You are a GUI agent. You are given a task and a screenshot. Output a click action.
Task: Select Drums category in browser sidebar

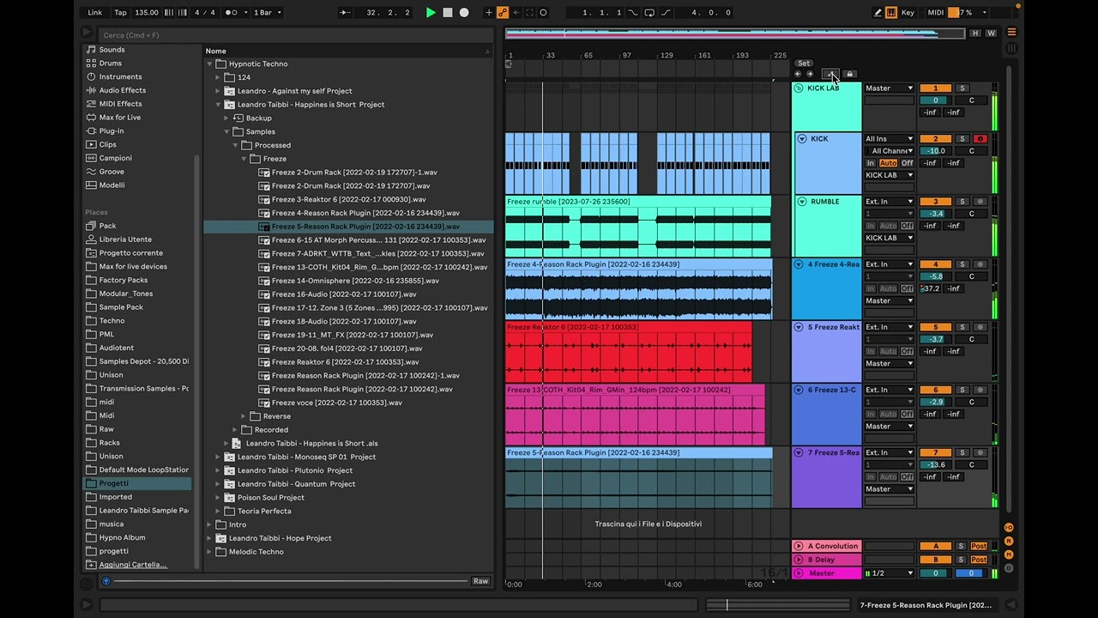(110, 64)
